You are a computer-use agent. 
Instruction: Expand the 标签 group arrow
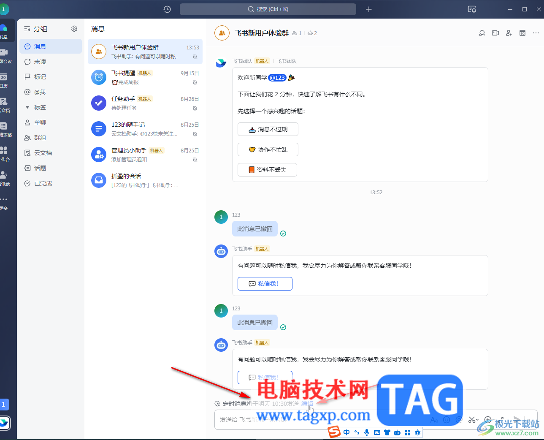pyautogui.click(x=27, y=107)
